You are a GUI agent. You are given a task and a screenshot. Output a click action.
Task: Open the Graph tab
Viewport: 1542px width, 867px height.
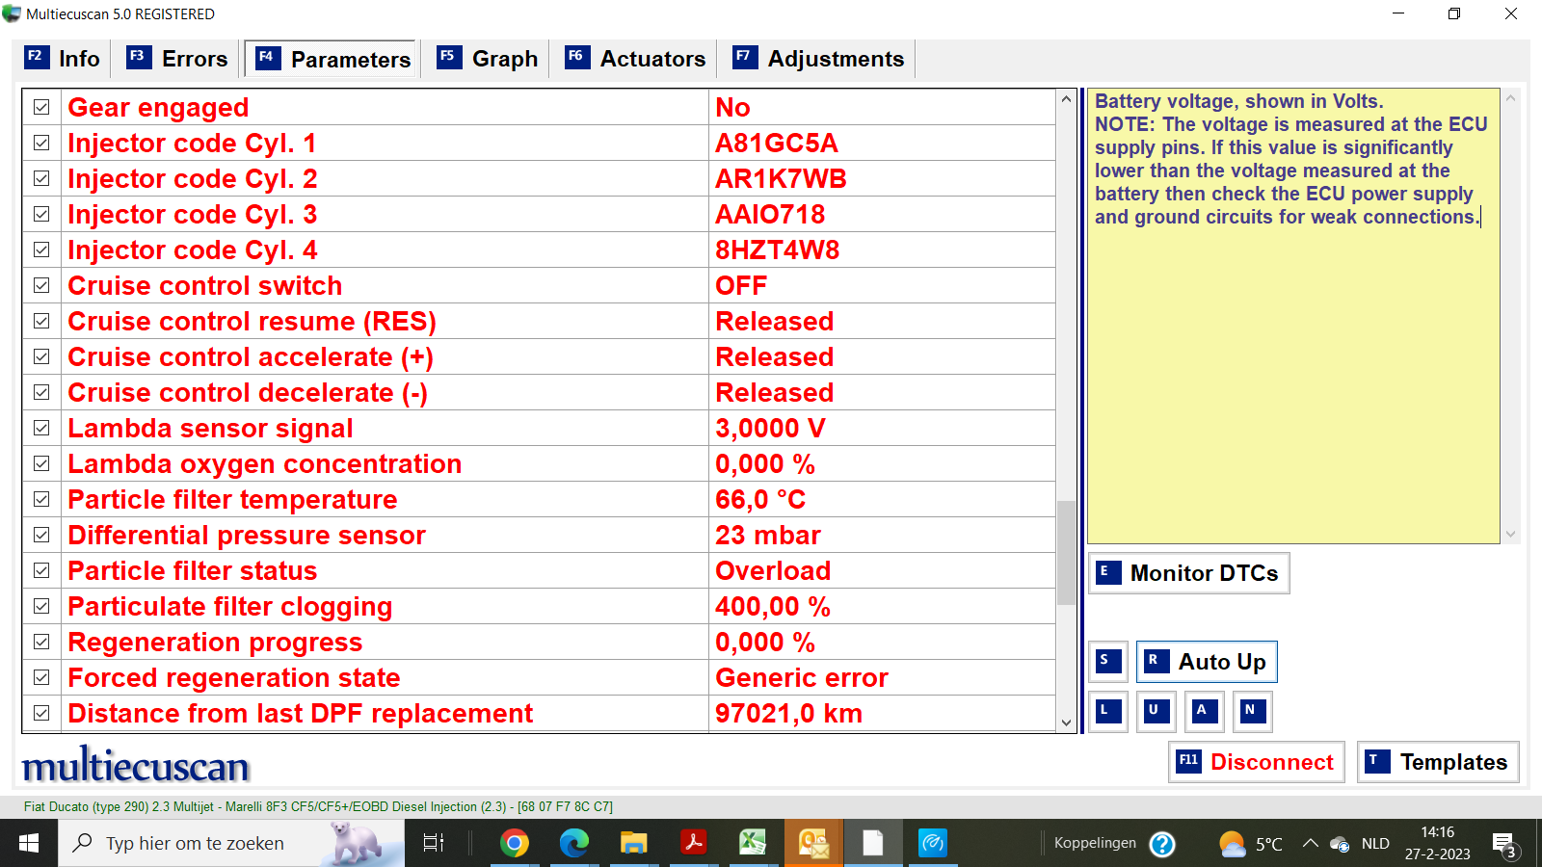(488, 59)
